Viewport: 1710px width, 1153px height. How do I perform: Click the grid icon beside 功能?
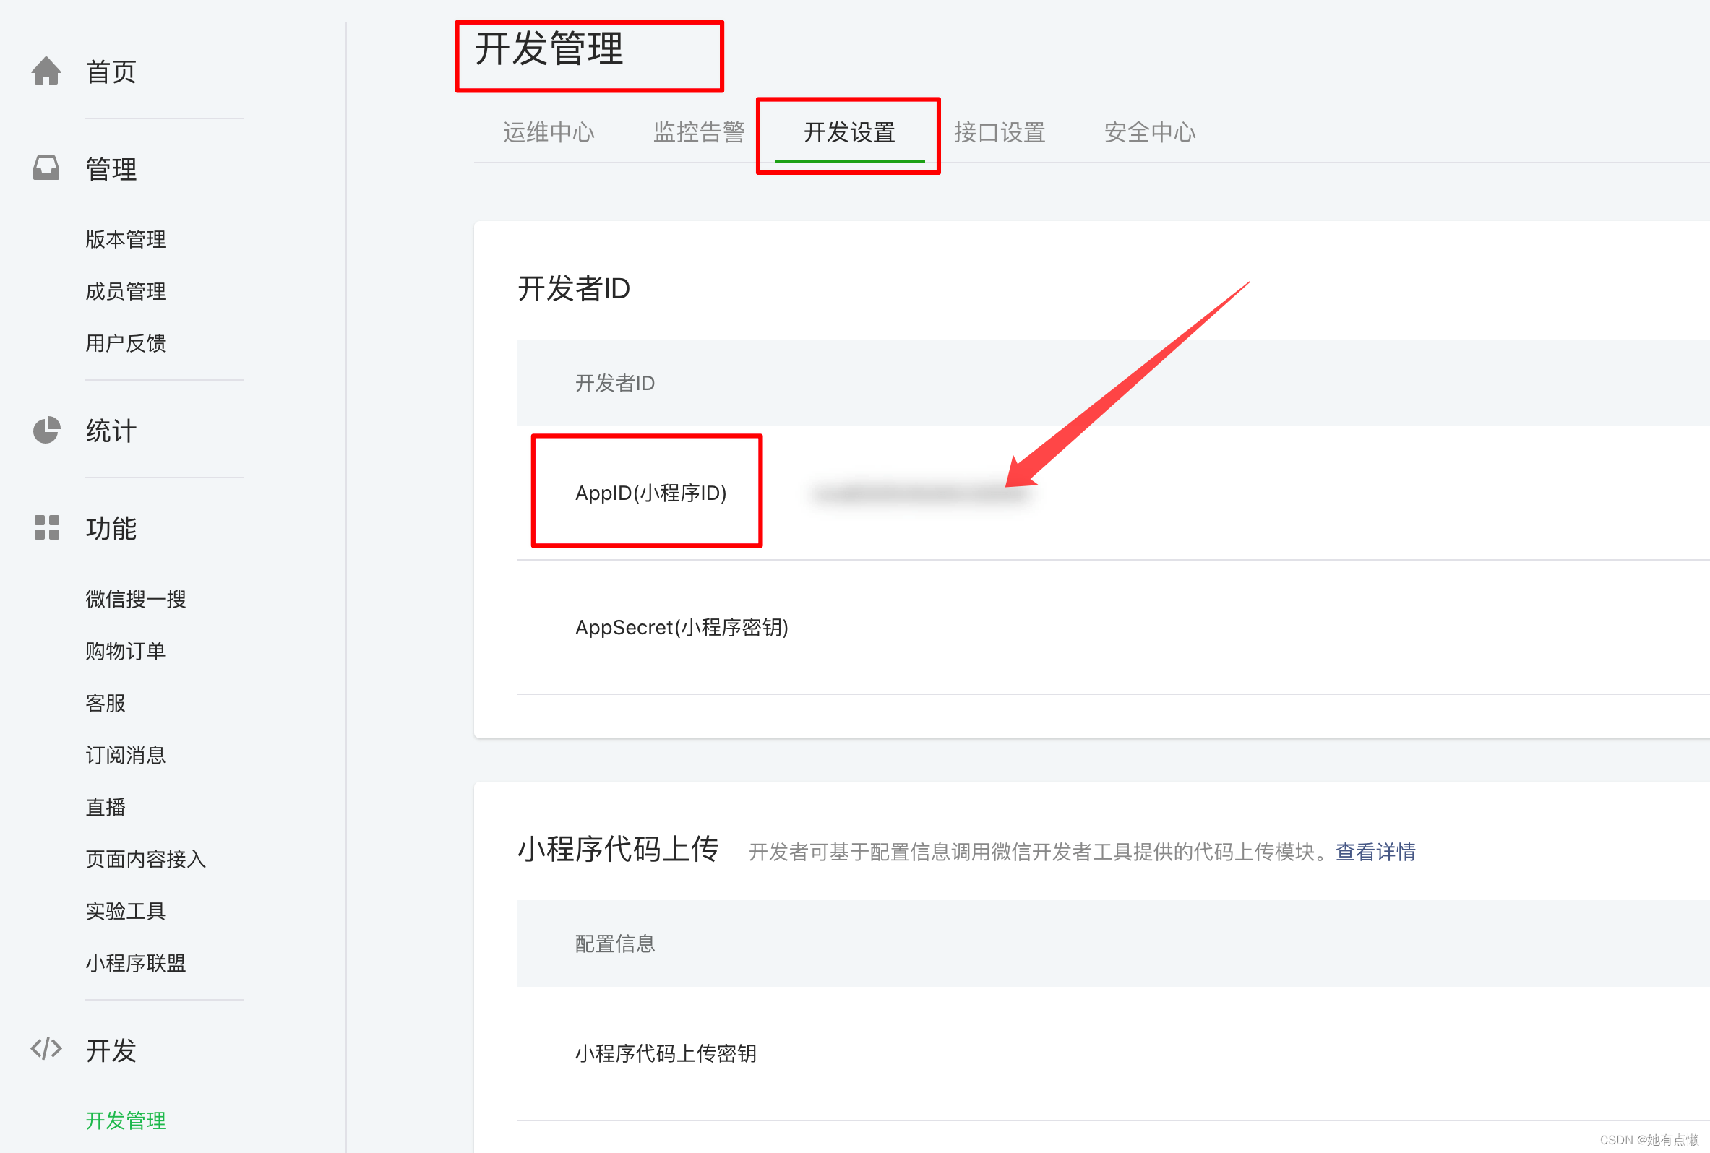point(46,527)
